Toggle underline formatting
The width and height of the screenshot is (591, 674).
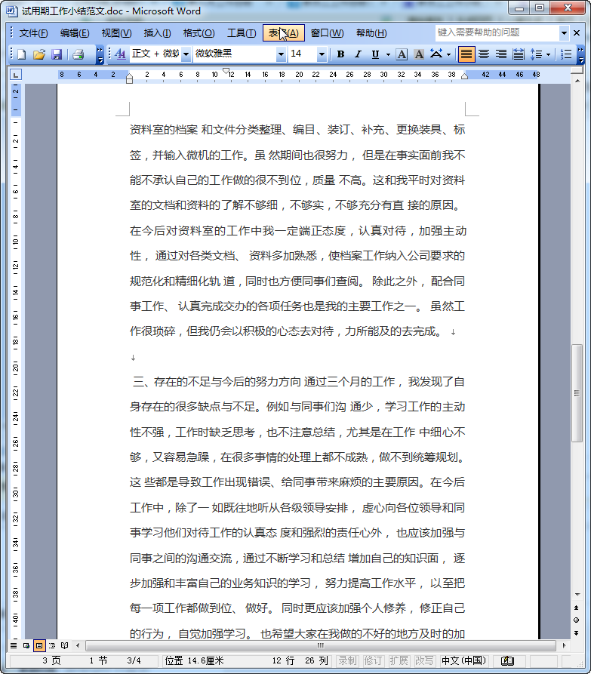(375, 54)
